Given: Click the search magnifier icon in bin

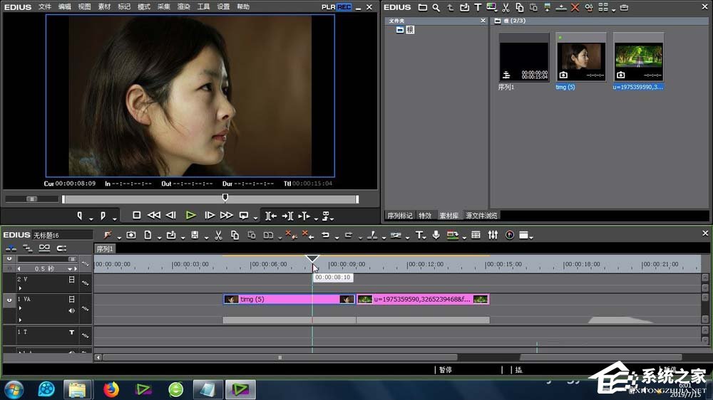Looking at the screenshot, I should coord(436,7).
